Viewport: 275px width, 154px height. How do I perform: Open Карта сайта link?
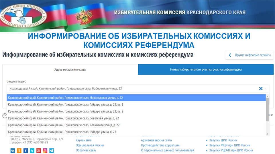coord(84,140)
